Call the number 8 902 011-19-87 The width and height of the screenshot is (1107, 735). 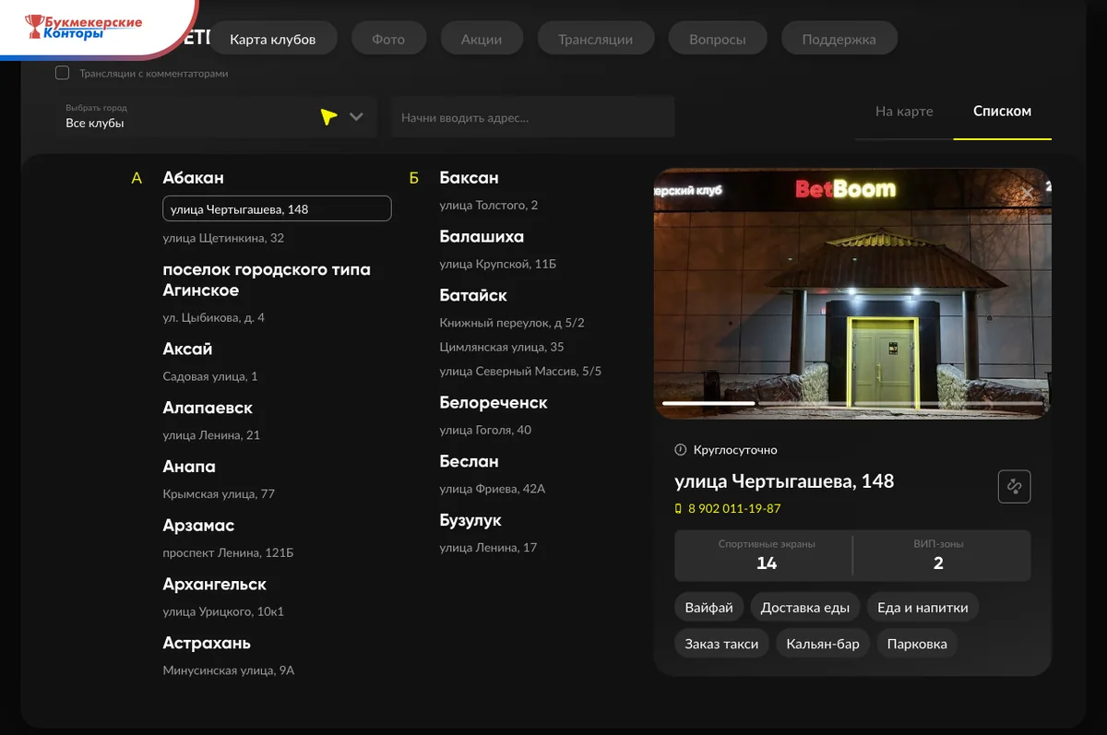tap(733, 509)
